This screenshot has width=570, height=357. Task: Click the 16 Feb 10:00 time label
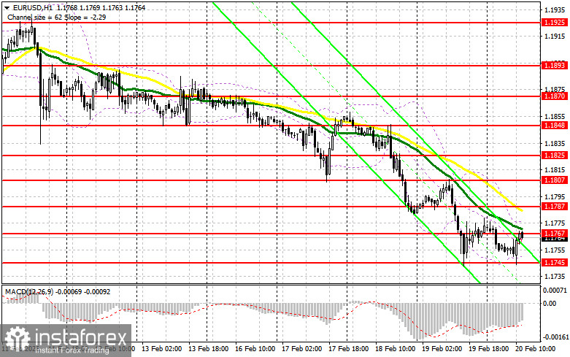[255, 349]
